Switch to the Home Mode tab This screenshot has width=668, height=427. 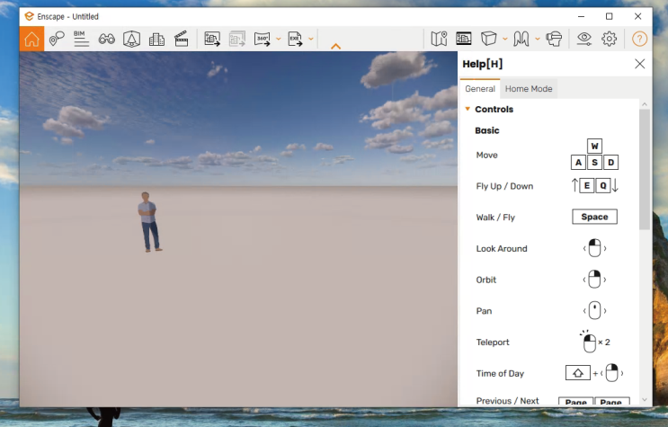[x=529, y=89]
